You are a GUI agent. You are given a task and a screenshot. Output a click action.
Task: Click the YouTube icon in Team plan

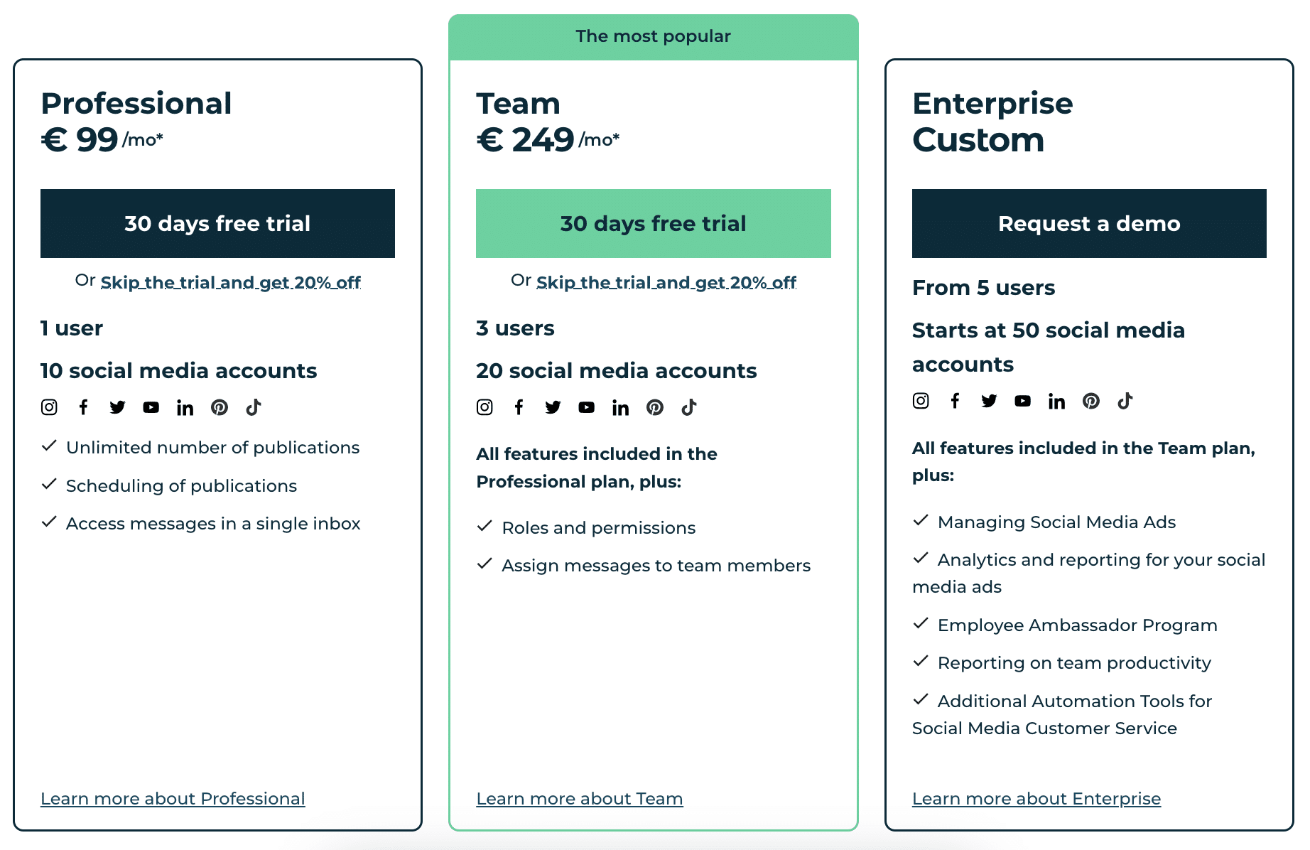(x=587, y=407)
